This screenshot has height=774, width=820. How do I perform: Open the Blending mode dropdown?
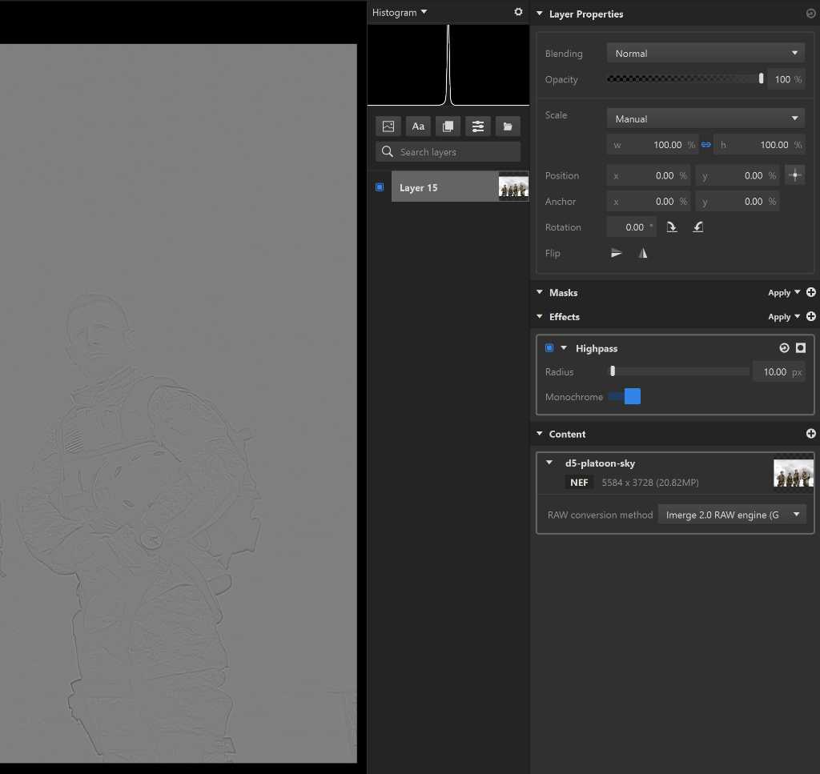point(705,53)
